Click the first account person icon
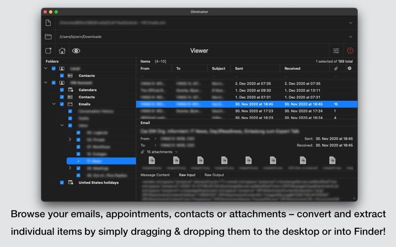Image resolution: width=396 pixels, height=247 pixels. point(61,69)
